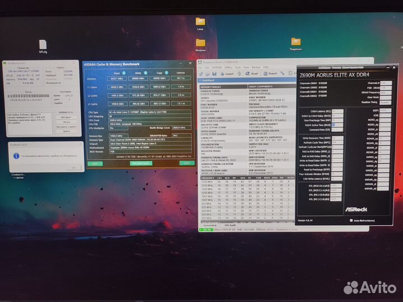Screen dimensions: 403x302
Task: Open the MT.cfg file on desktop
Action: [43, 46]
